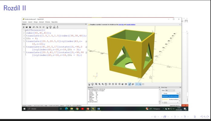Image resolution: width=211 pixels, height=121 pixels.
Task: Click the weather widget on taskbar
Action: [153, 109]
